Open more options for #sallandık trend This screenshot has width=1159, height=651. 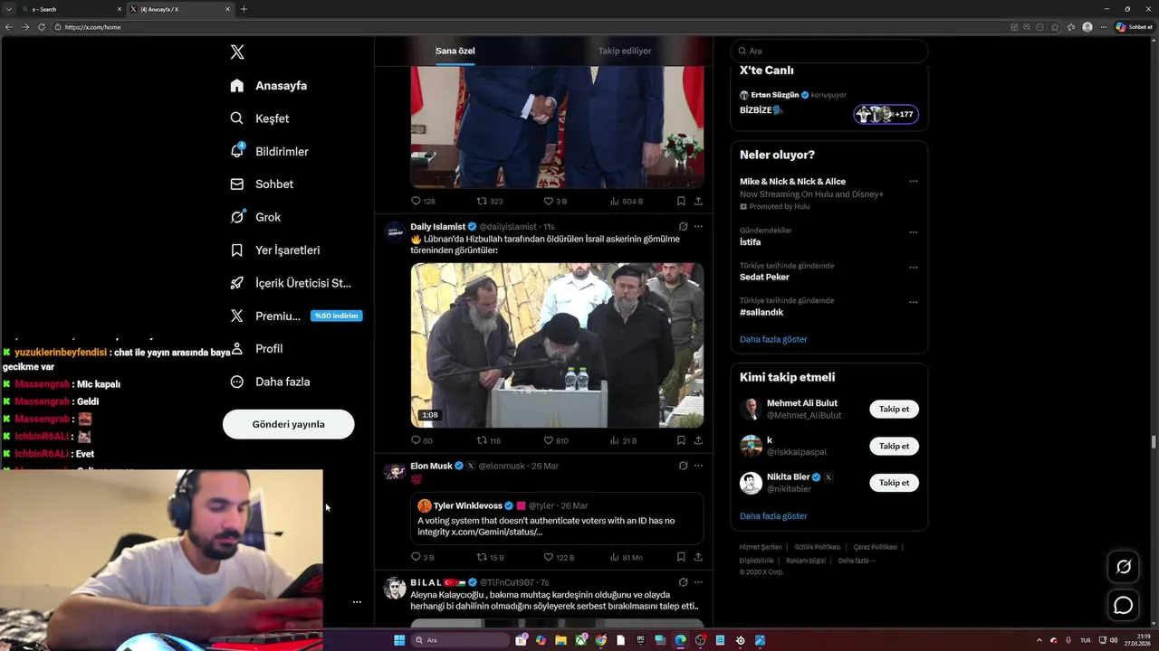[x=913, y=302]
